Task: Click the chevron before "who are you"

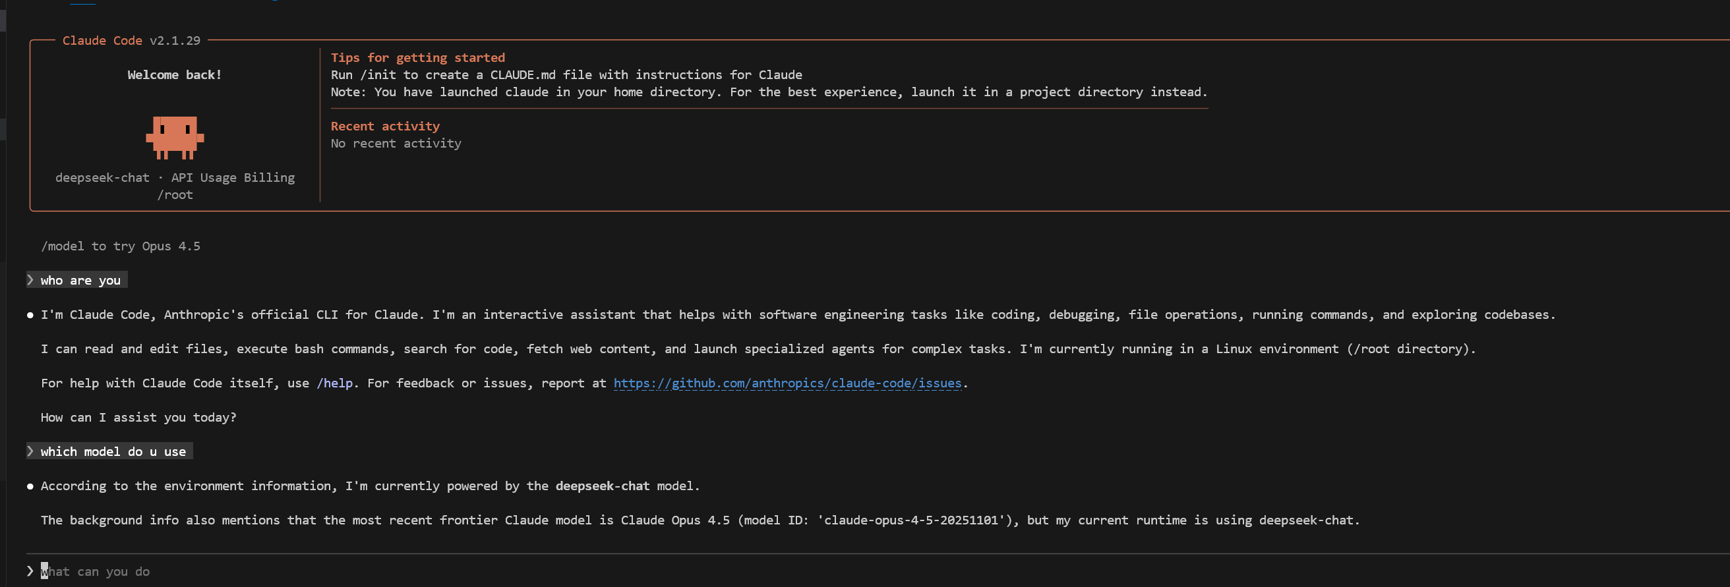Action: (30, 280)
